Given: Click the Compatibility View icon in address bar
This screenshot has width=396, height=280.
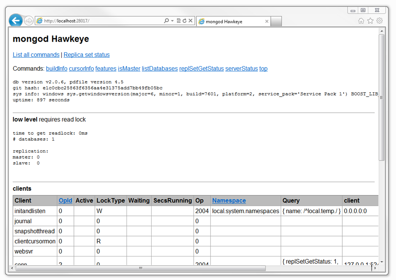Looking at the screenshot, I should pos(179,21).
